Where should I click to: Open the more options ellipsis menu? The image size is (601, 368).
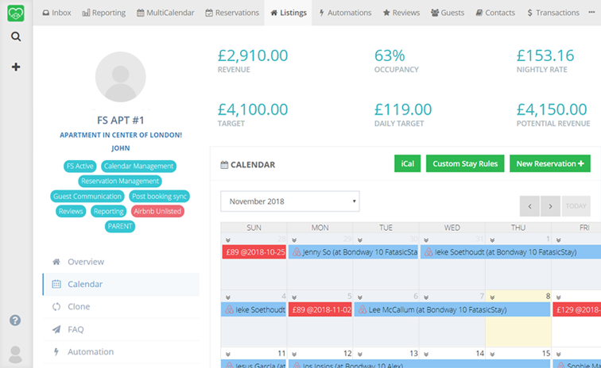click(591, 12)
